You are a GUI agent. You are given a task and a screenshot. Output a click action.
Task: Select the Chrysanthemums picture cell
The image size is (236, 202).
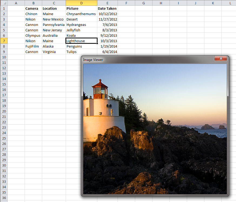coord(81,14)
